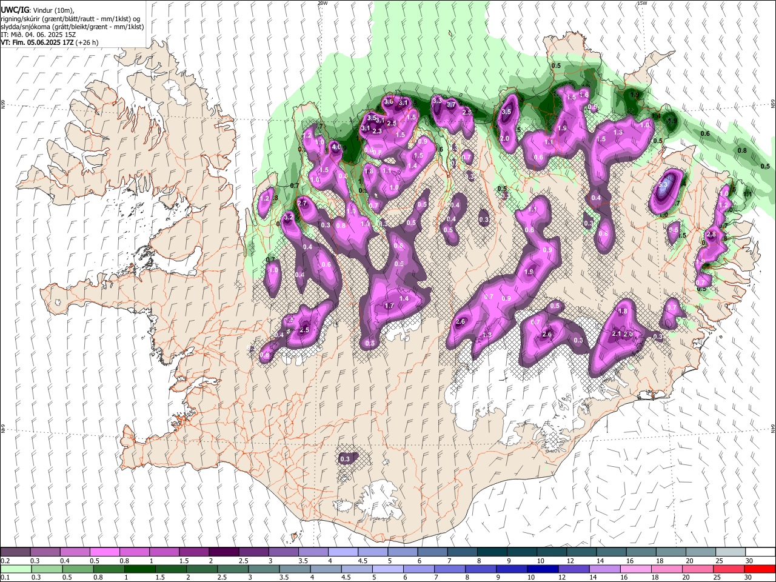Click the 'slydda/snjókoma' legend description line

72,27
